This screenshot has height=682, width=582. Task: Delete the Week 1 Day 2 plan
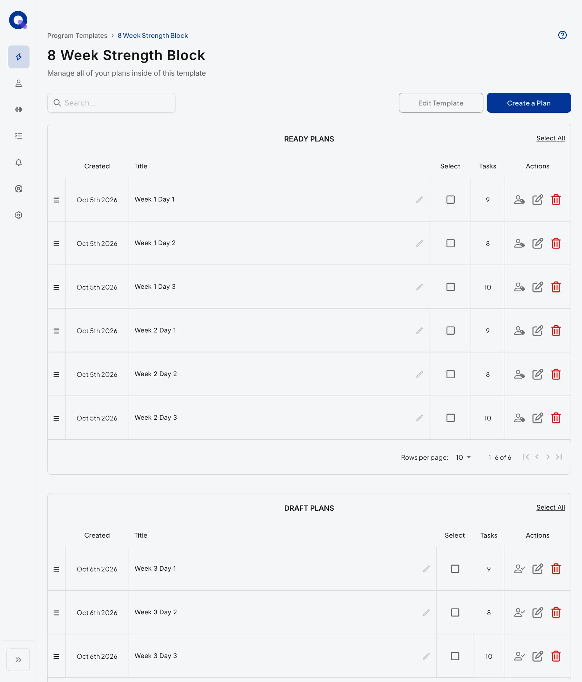click(556, 243)
